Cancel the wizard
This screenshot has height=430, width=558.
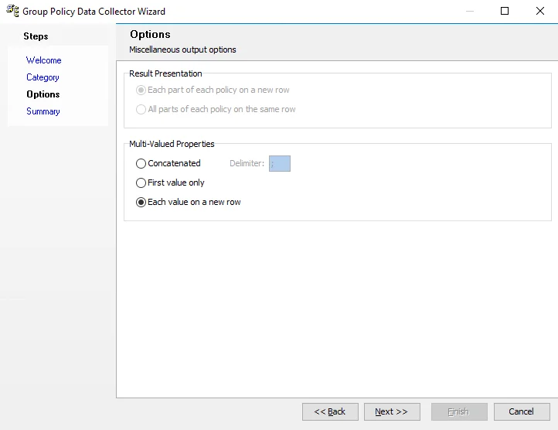[522, 412]
